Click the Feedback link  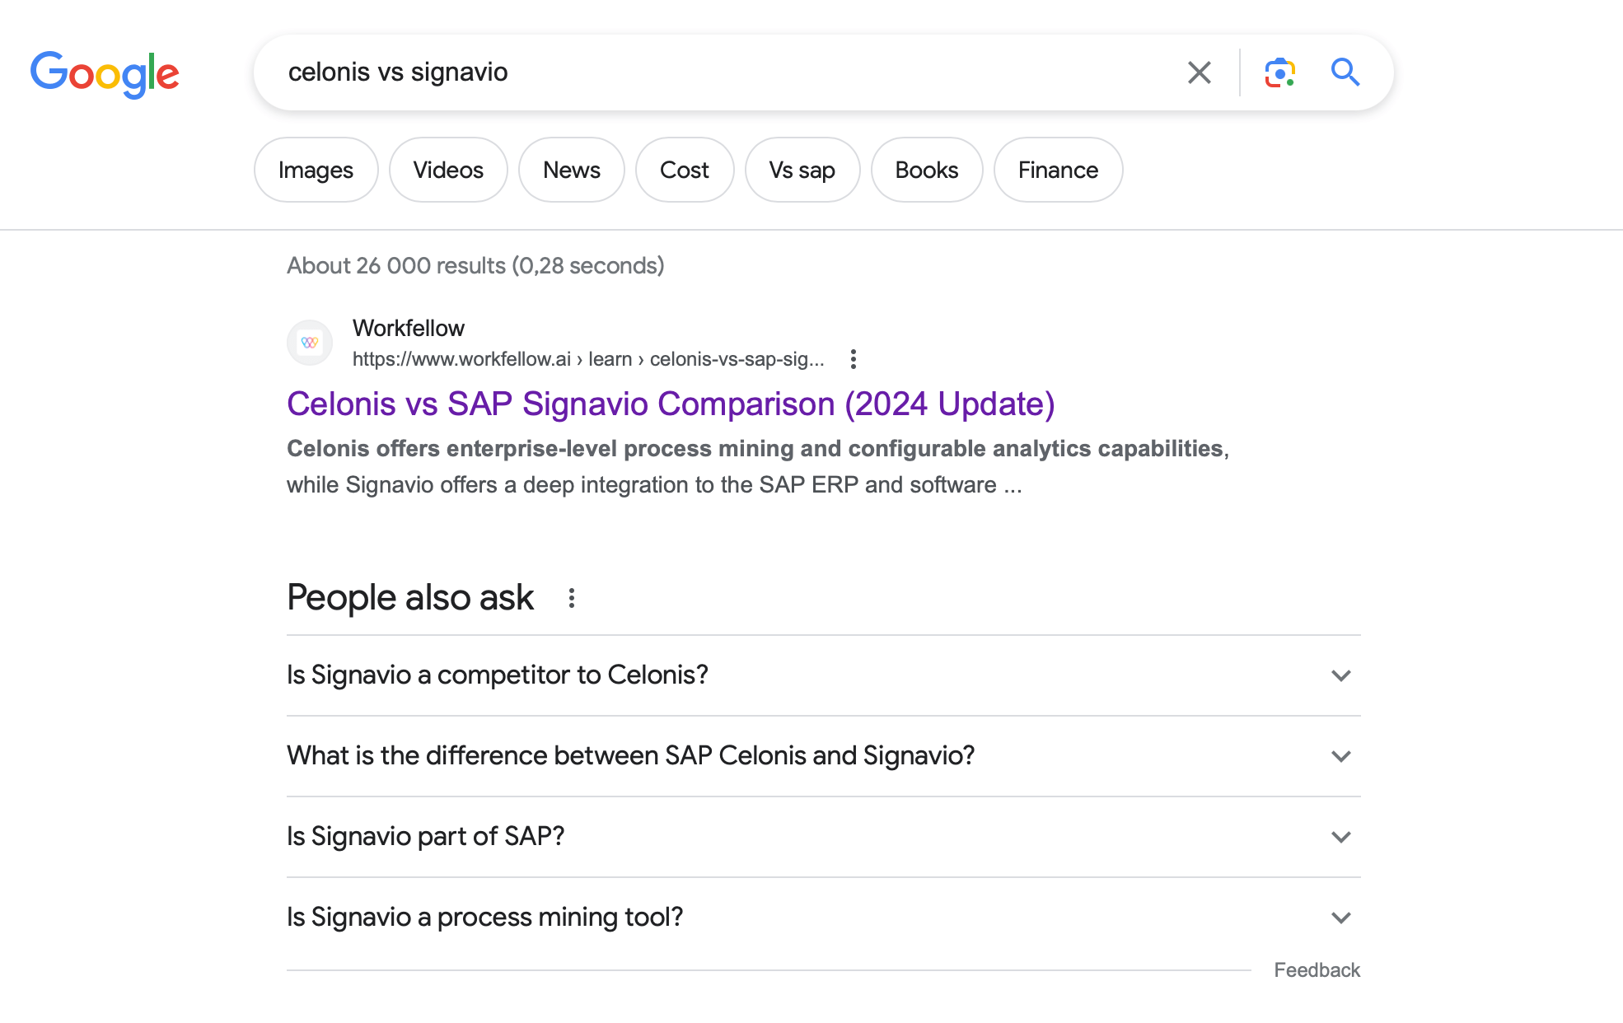tap(1317, 970)
